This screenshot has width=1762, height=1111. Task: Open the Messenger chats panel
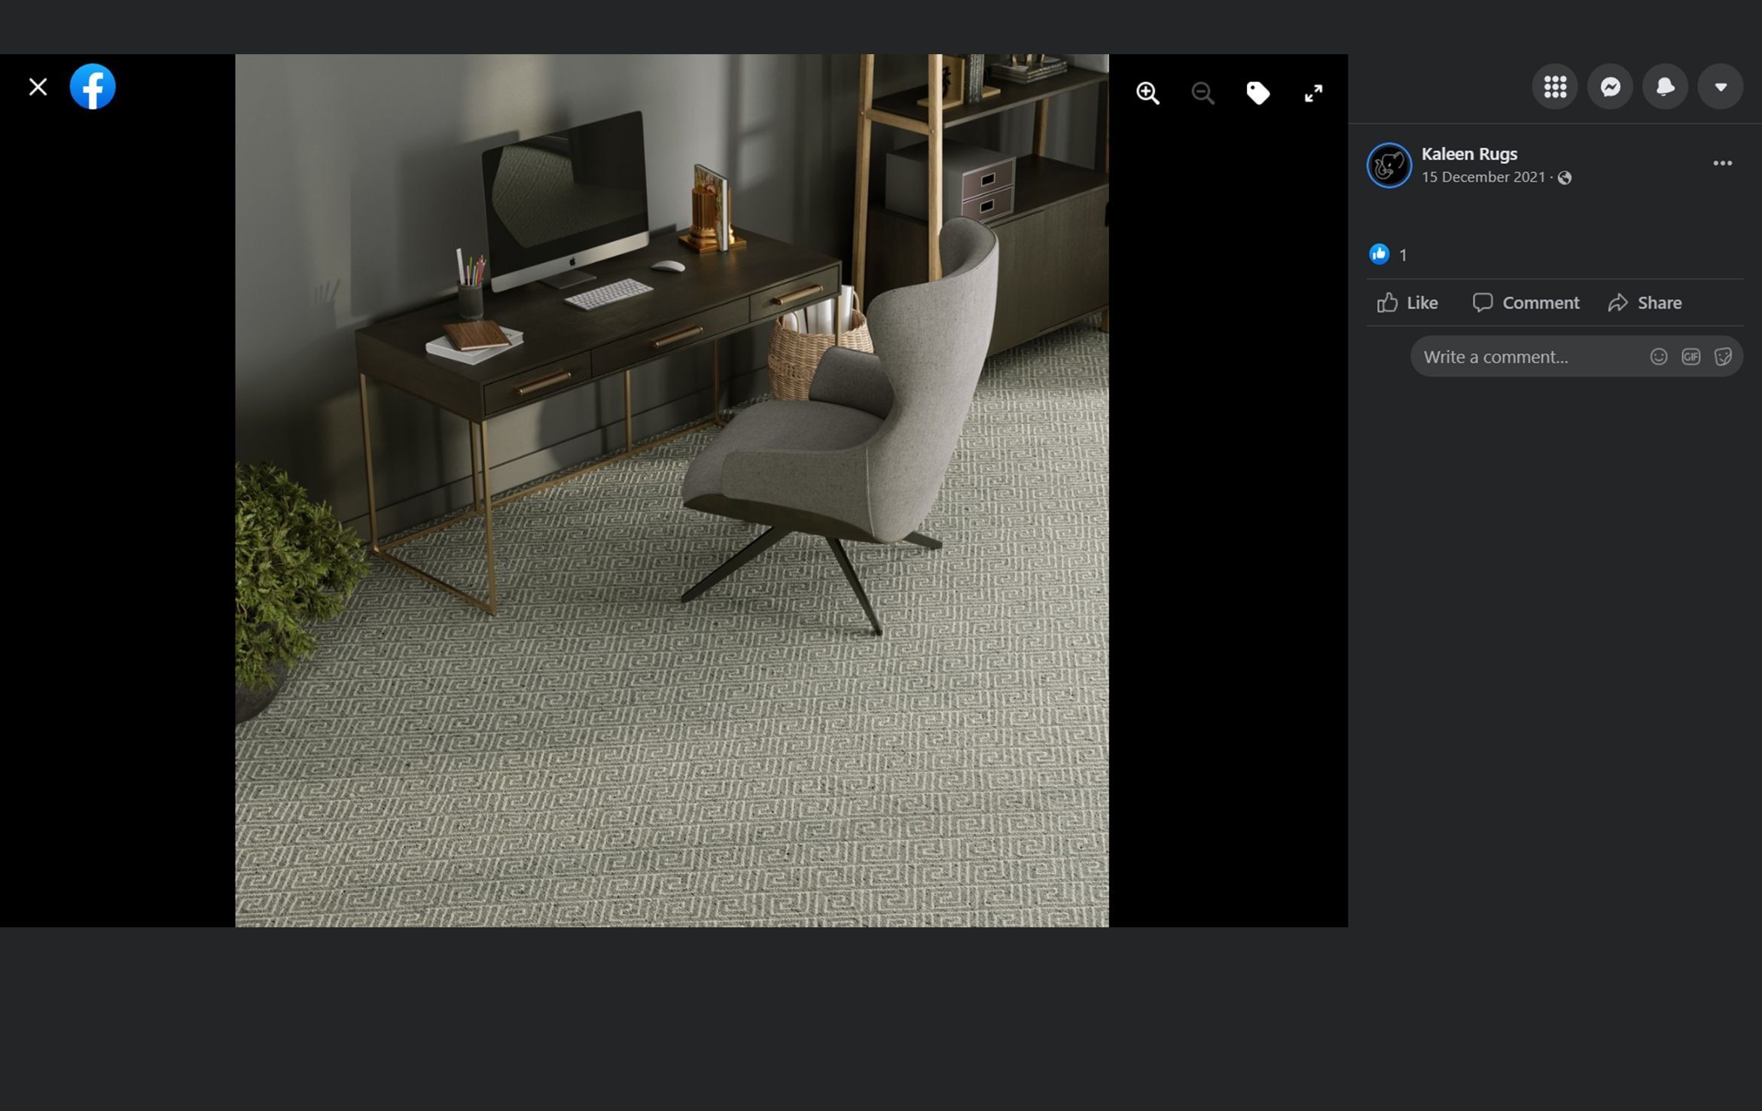point(1609,87)
